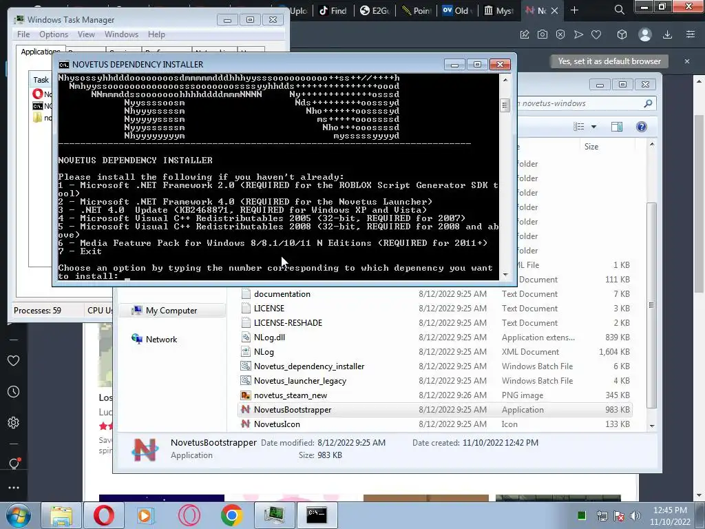This screenshot has height=529, width=705.
Task: Switch to the Old browser tab
Action: click(457, 10)
